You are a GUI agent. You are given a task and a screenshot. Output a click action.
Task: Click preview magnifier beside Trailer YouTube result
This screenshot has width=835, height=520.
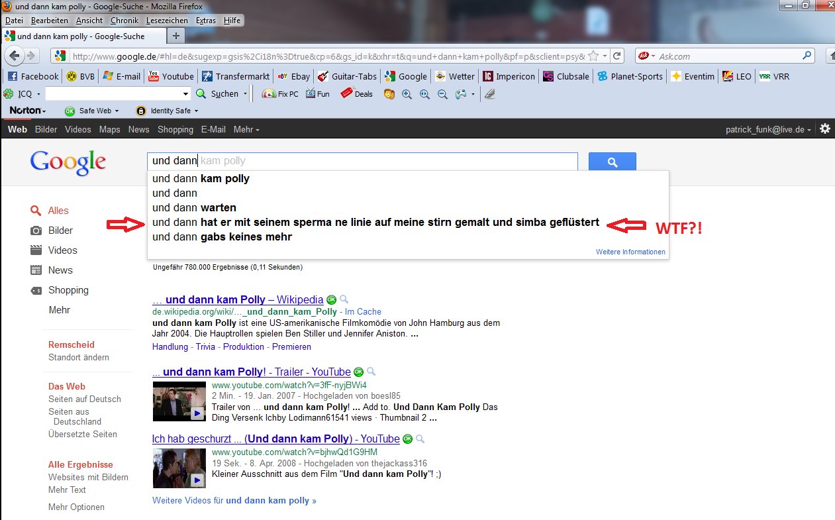(371, 372)
